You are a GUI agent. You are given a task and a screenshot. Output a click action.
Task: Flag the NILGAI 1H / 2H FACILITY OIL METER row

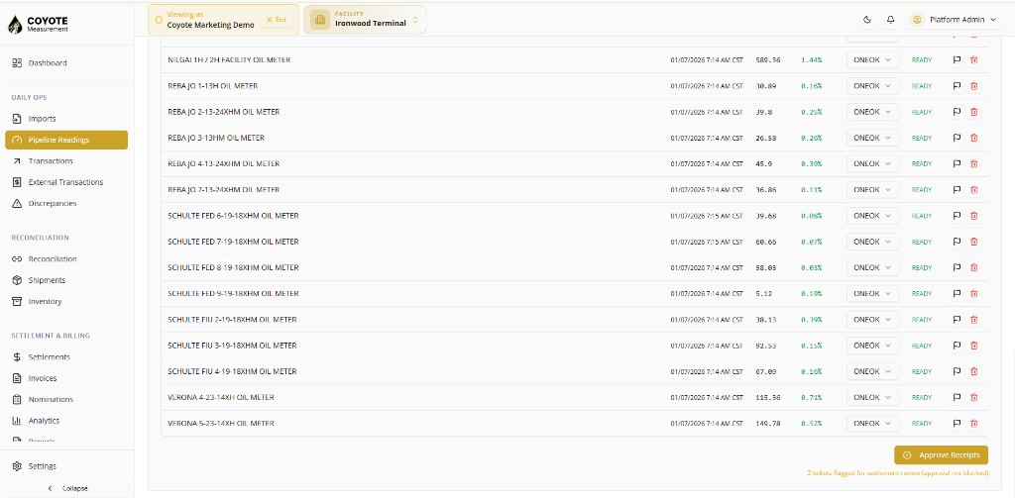957,60
